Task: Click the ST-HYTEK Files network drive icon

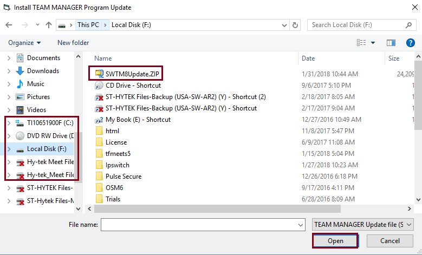Action: click(20, 188)
